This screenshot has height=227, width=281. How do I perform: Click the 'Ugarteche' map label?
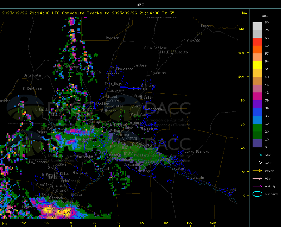point(84,156)
